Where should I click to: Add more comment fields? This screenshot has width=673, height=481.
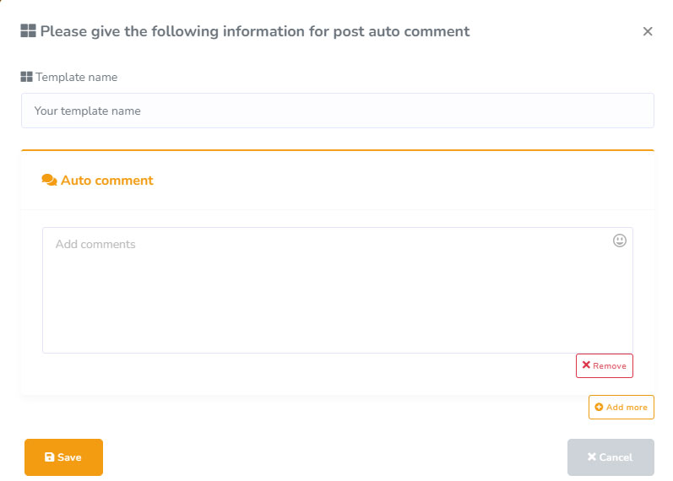[621, 407]
